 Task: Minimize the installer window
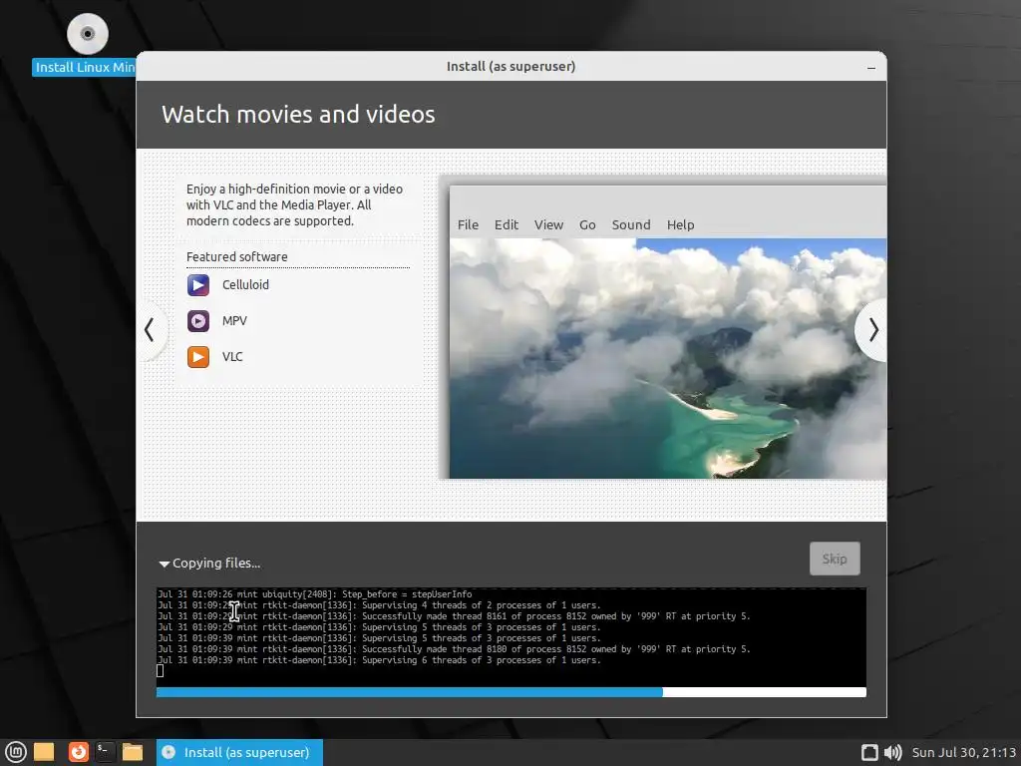tap(871, 67)
